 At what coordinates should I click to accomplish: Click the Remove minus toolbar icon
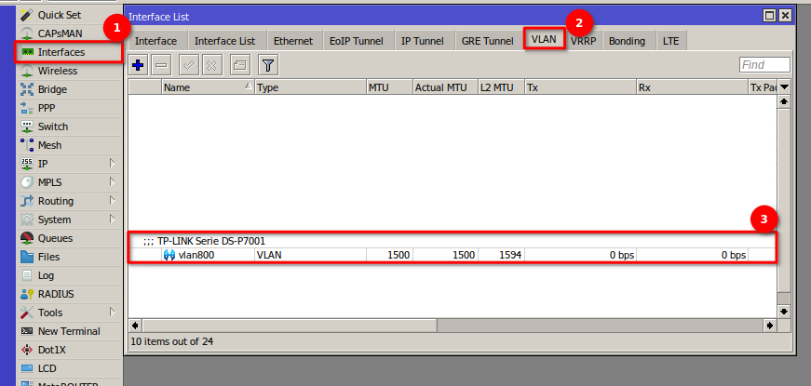[x=161, y=65]
